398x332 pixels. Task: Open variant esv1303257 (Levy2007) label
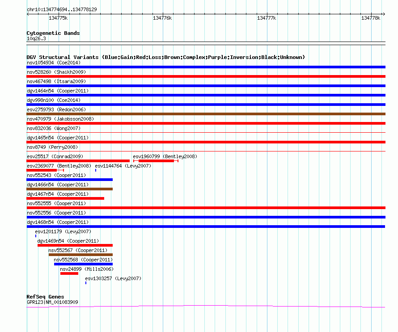113,278
